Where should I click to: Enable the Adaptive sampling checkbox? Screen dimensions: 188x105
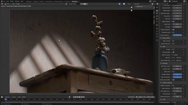click(x=174, y=86)
